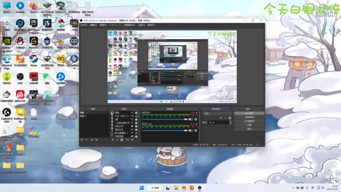Click the 停止推流 stop streaming button
Screen dimensions: 341x192
(x=249, y=113)
